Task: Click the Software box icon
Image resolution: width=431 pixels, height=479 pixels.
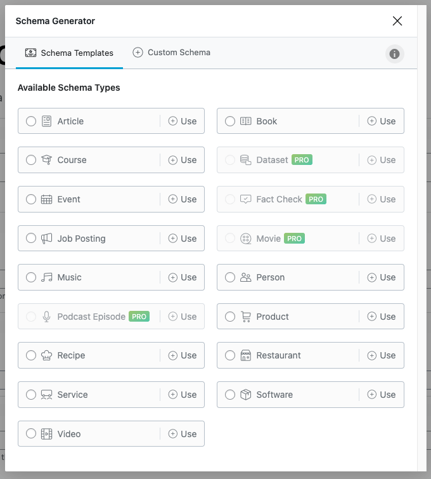Action: tap(246, 395)
